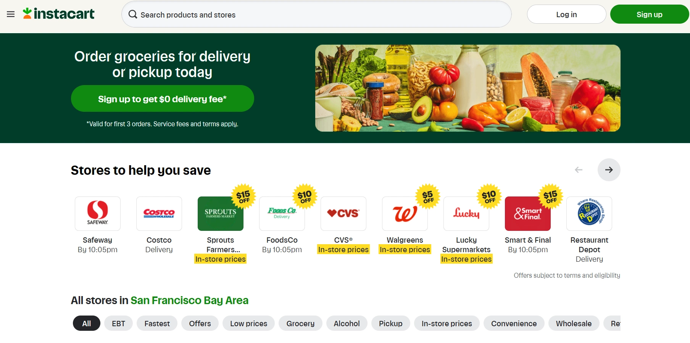690x343 pixels.
Task: Filter stores by EBT
Action: click(118, 323)
